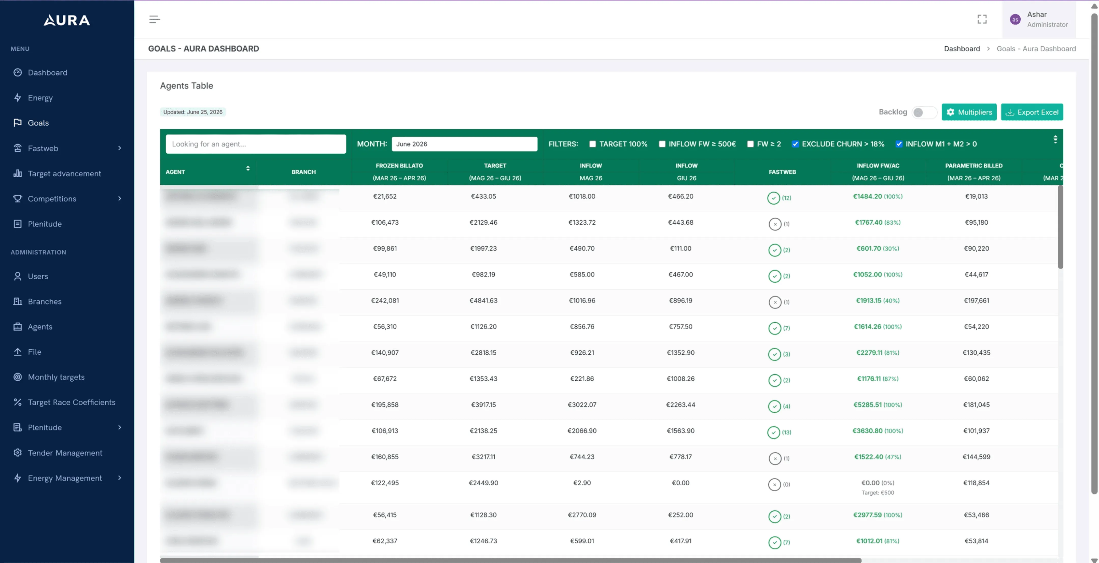The image size is (1099, 563).
Task: Click the Target advancement chart icon
Action: coord(18,174)
